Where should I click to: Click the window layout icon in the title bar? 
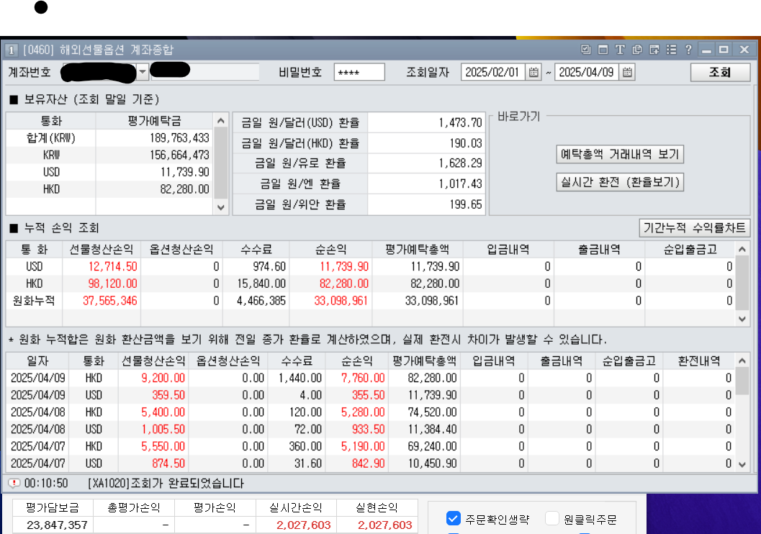pyautogui.click(x=603, y=50)
